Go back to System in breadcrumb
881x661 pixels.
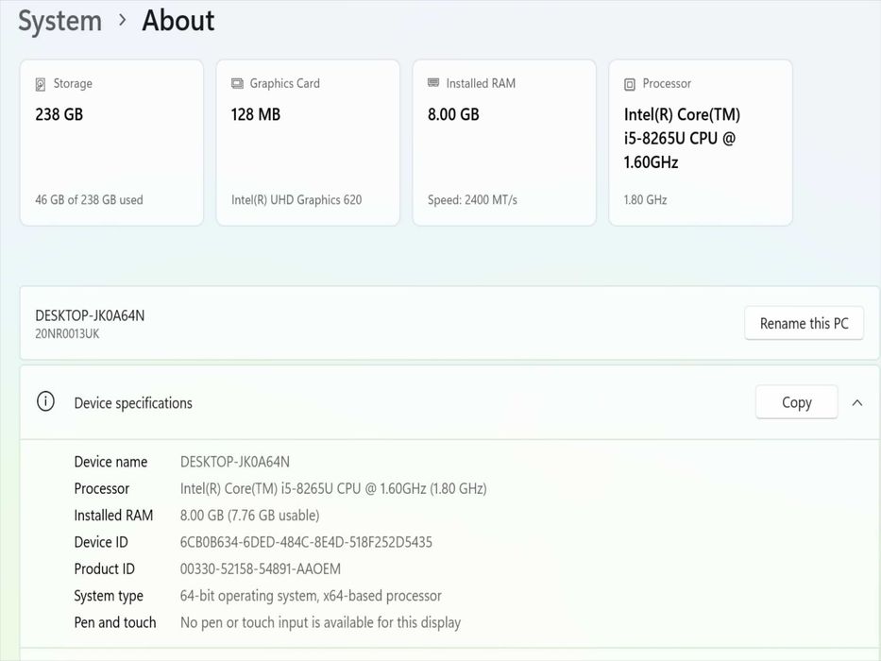(x=60, y=21)
